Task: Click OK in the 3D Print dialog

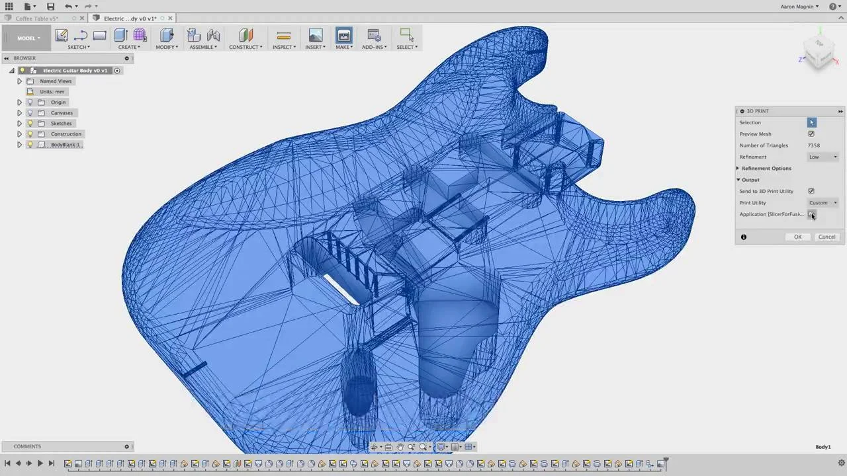Action: (797, 237)
